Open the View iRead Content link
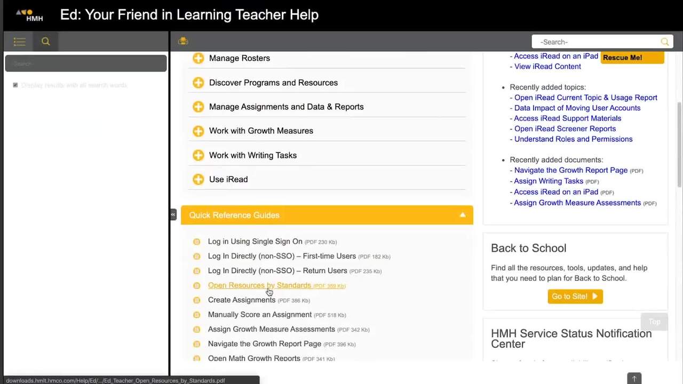This screenshot has width=683, height=384. coord(547,67)
